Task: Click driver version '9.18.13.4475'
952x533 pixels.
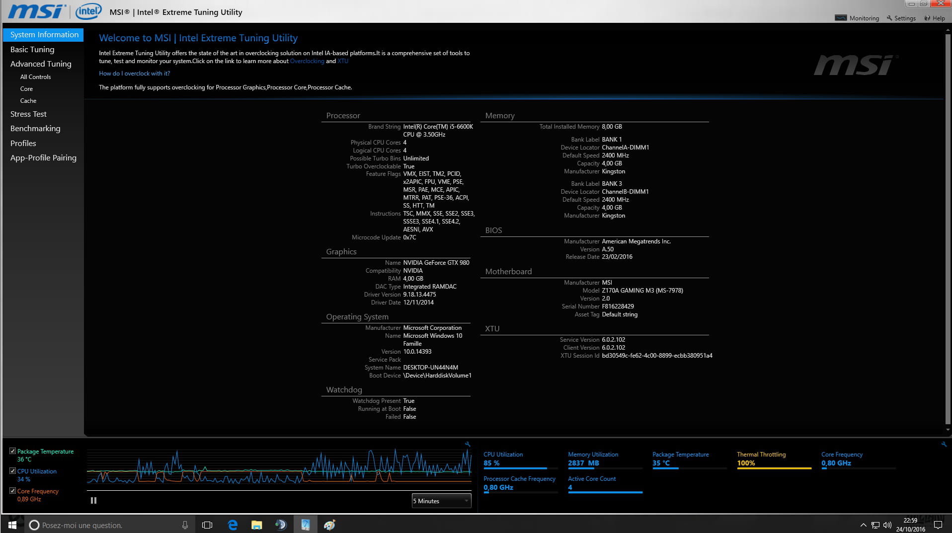Action: pyautogui.click(x=419, y=295)
